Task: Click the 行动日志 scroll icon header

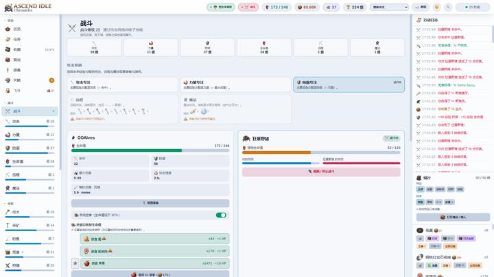Action: click(419, 20)
